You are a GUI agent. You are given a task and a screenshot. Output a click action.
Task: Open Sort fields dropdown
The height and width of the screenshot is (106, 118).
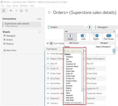point(59,43)
